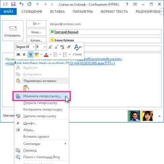Open ФОРМАТ ТЕКСТА ribbon tab
This screenshot has height=164, width=164.
(114, 11)
